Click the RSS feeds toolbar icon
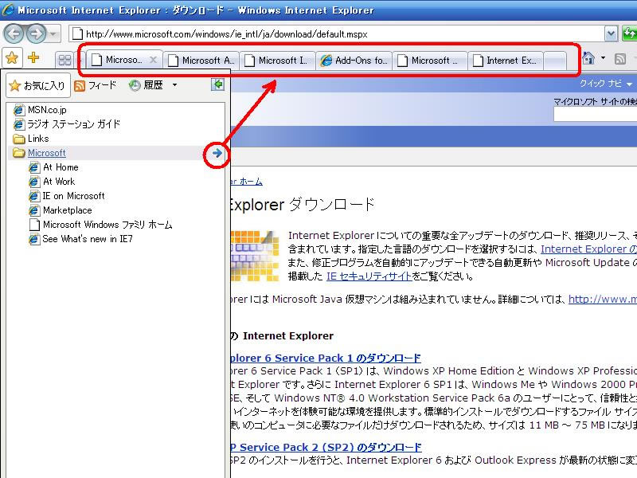 coord(620,59)
